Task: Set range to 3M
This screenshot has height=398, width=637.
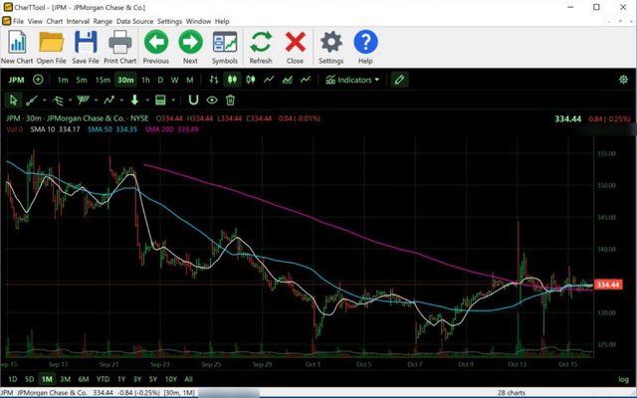Action: tap(65, 379)
